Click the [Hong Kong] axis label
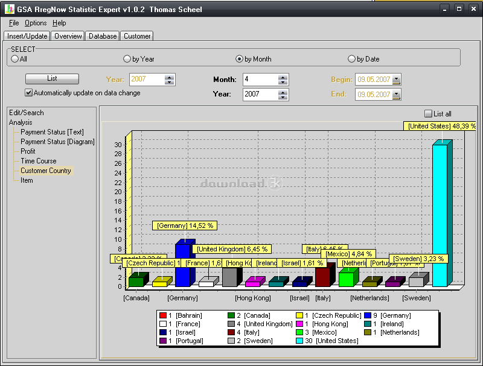Screen dimensions: 483x366 tap(253, 298)
